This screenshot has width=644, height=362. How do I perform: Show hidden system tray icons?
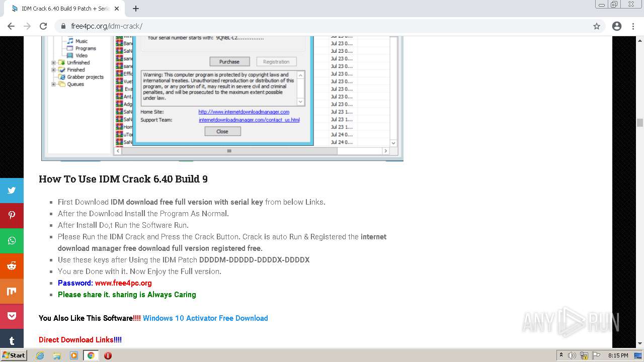click(x=561, y=355)
